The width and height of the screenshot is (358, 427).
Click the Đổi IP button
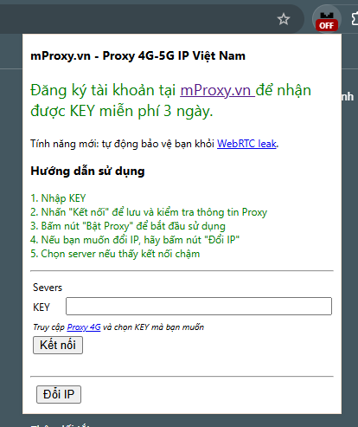tap(59, 394)
